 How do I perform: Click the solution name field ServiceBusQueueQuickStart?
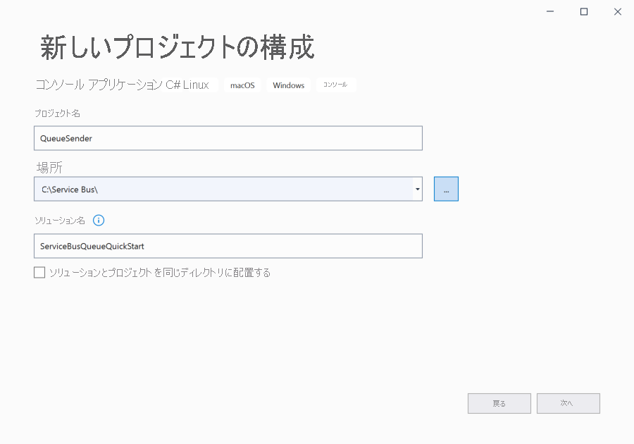pyautogui.click(x=228, y=246)
